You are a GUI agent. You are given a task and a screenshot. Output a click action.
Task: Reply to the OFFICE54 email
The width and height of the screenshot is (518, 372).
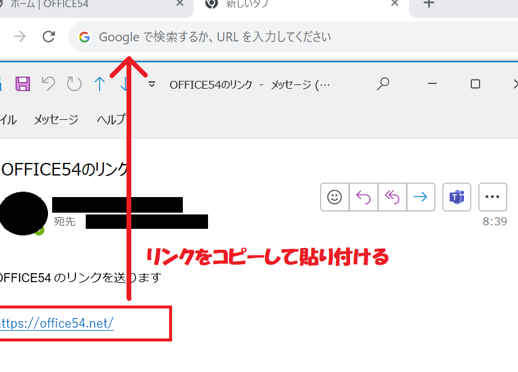point(363,197)
